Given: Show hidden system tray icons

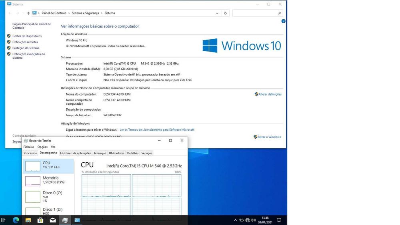Looking at the screenshot, I should click(x=235, y=220).
